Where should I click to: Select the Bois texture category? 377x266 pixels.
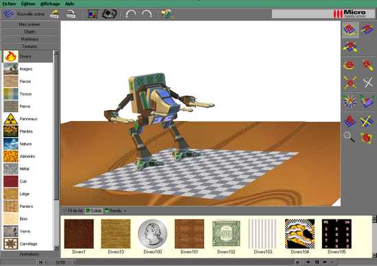tap(27, 219)
